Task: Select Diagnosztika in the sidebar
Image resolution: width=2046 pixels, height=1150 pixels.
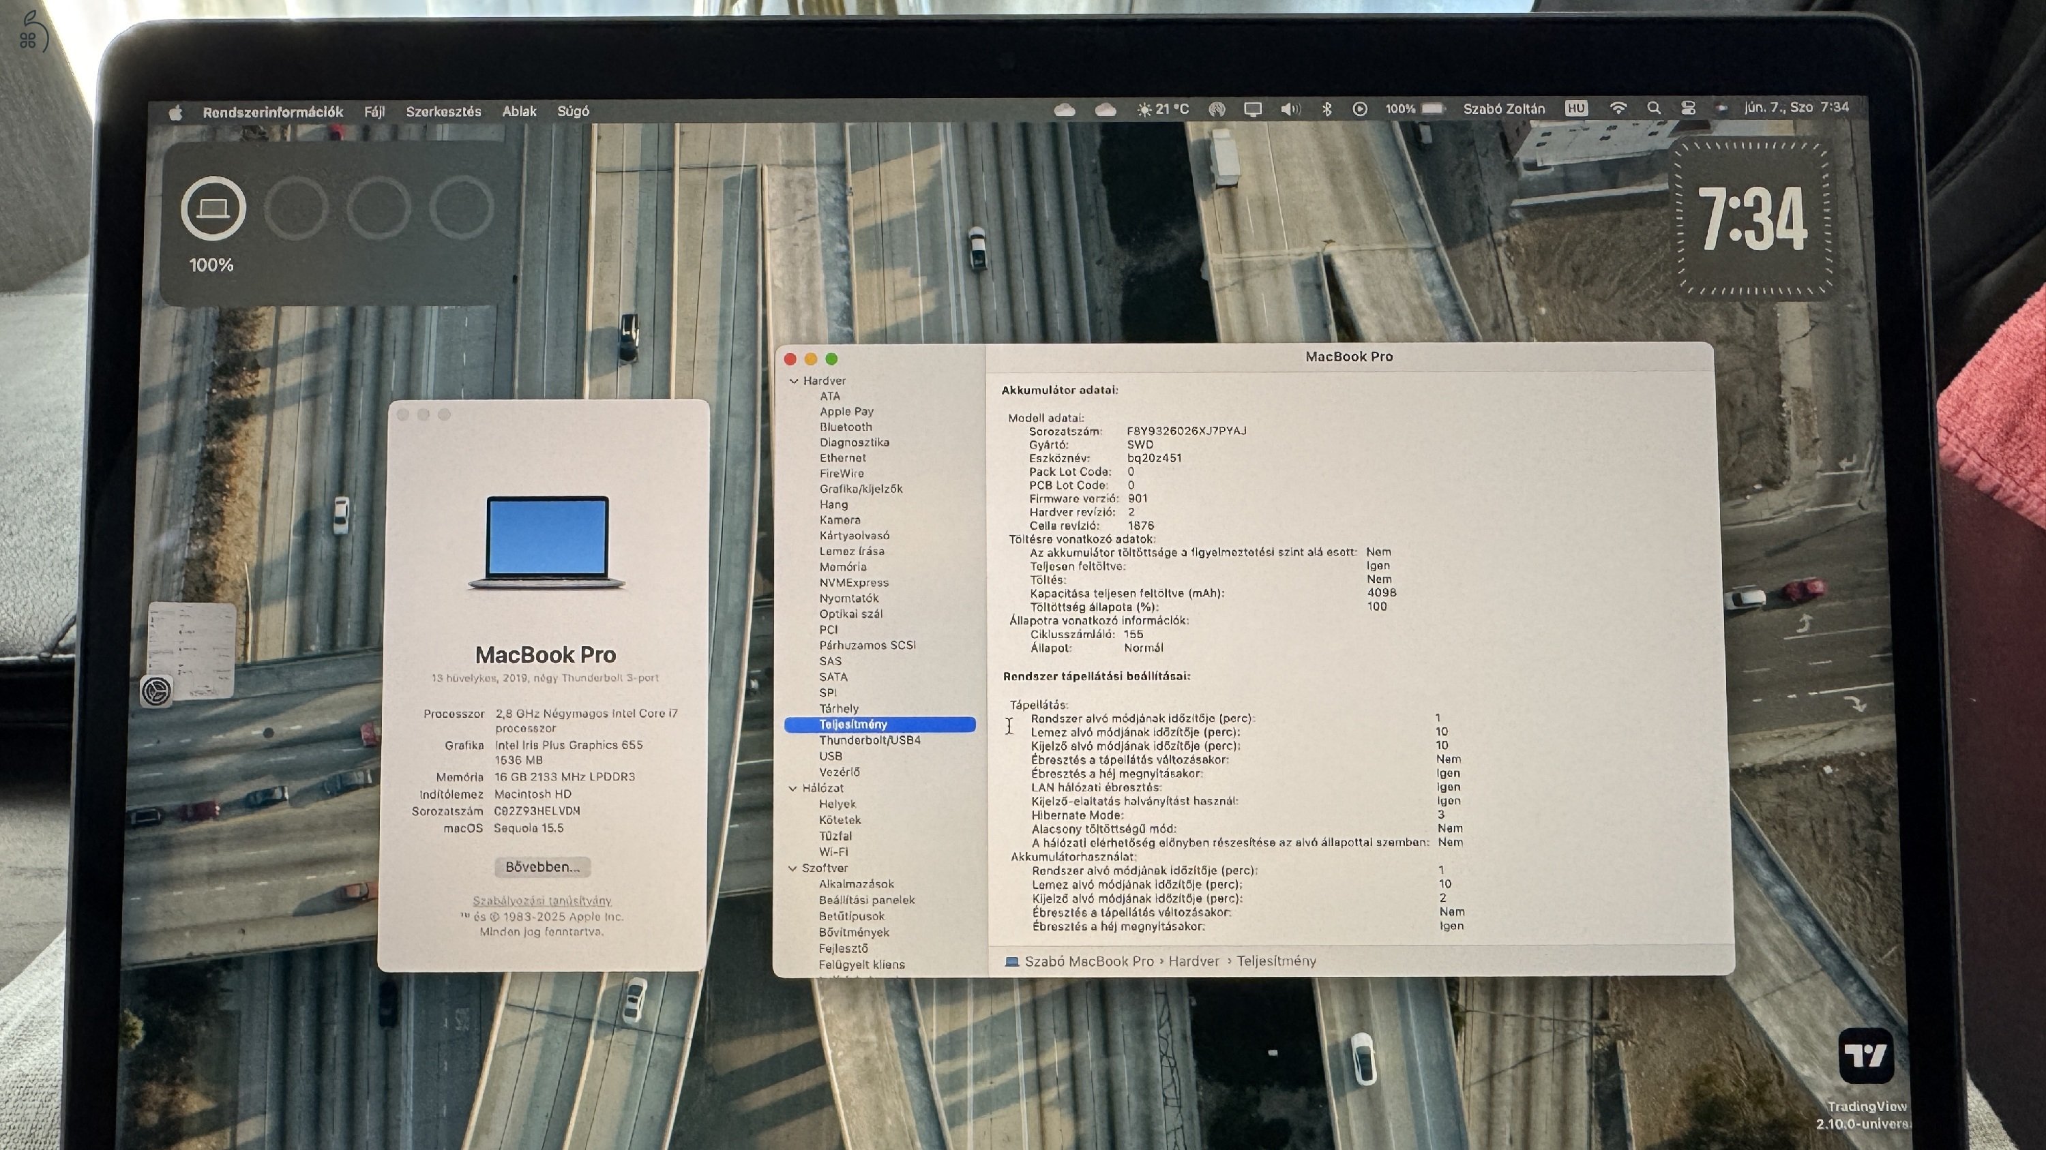Action: 854,442
